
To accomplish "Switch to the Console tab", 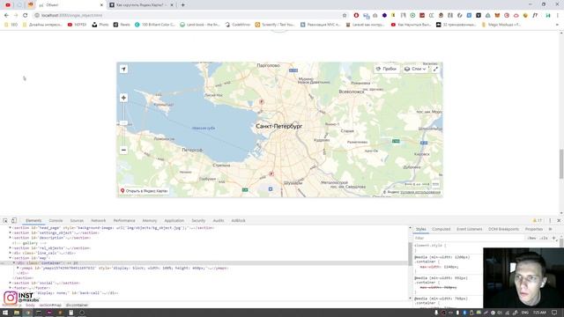I will point(56,220).
